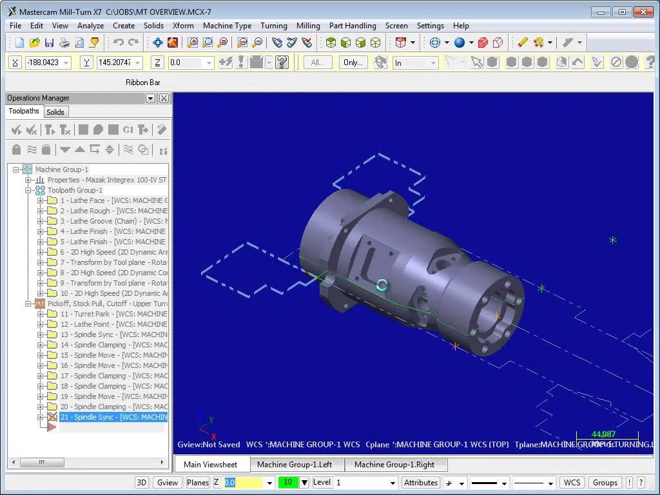Move insert arrow down with triangle icon
The width and height of the screenshot is (660, 495).
point(65,150)
